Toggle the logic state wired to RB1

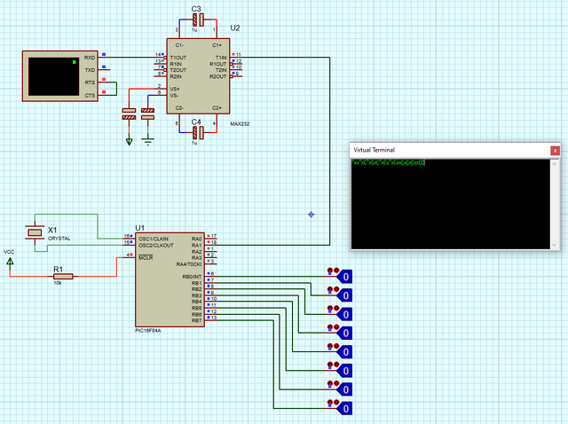point(345,295)
